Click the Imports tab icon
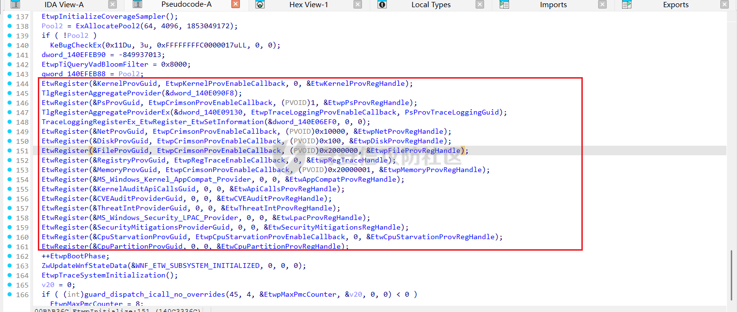Viewport: 737px width, 312px height. point(504,5)
